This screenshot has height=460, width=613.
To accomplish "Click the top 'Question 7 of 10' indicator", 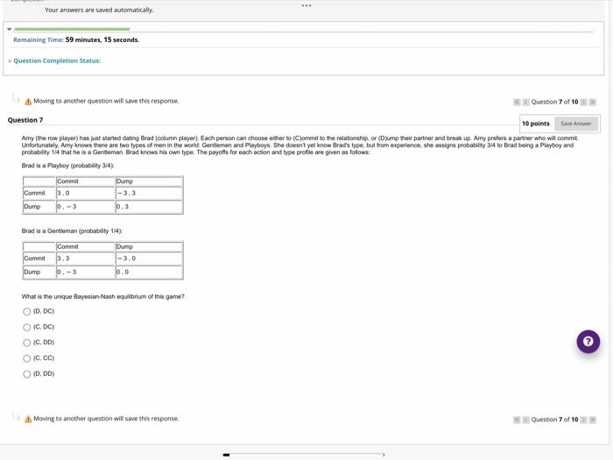I will click(x=554, y=103).
